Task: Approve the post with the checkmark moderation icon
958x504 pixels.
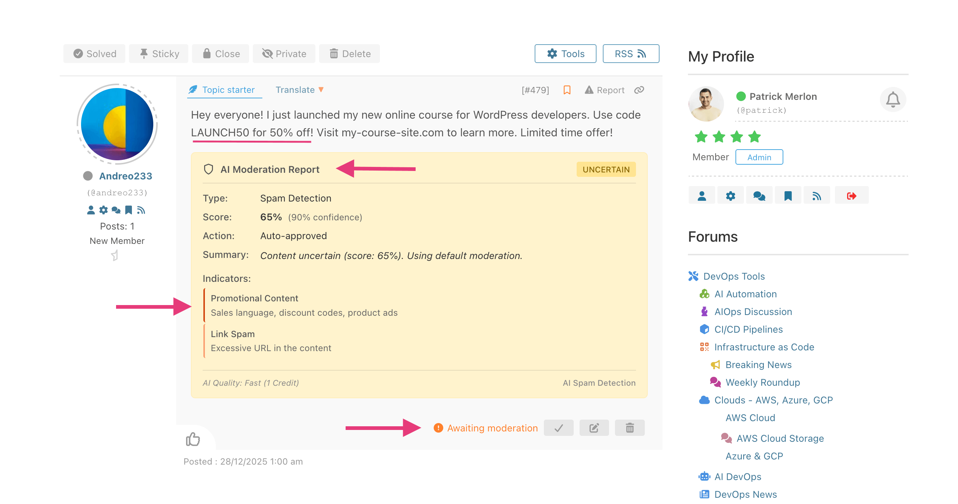Action: tap(559, 428)
